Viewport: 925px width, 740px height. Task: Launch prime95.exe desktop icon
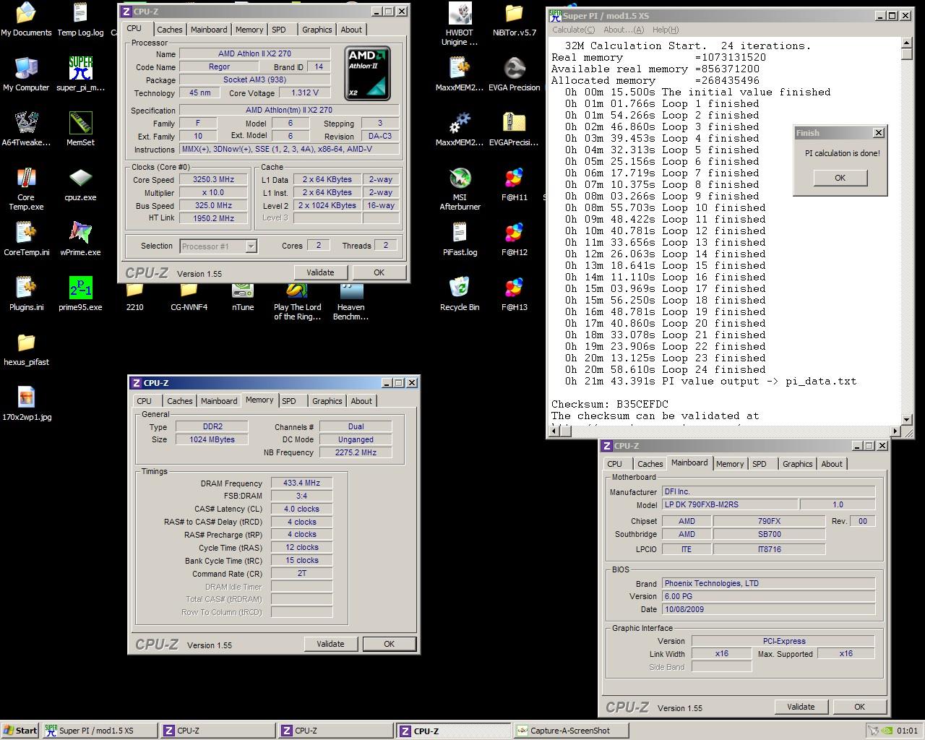tap(80, 294)
